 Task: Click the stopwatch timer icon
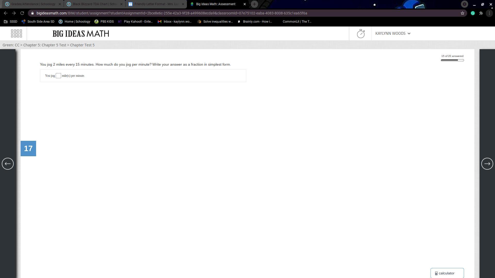point(360,33)
